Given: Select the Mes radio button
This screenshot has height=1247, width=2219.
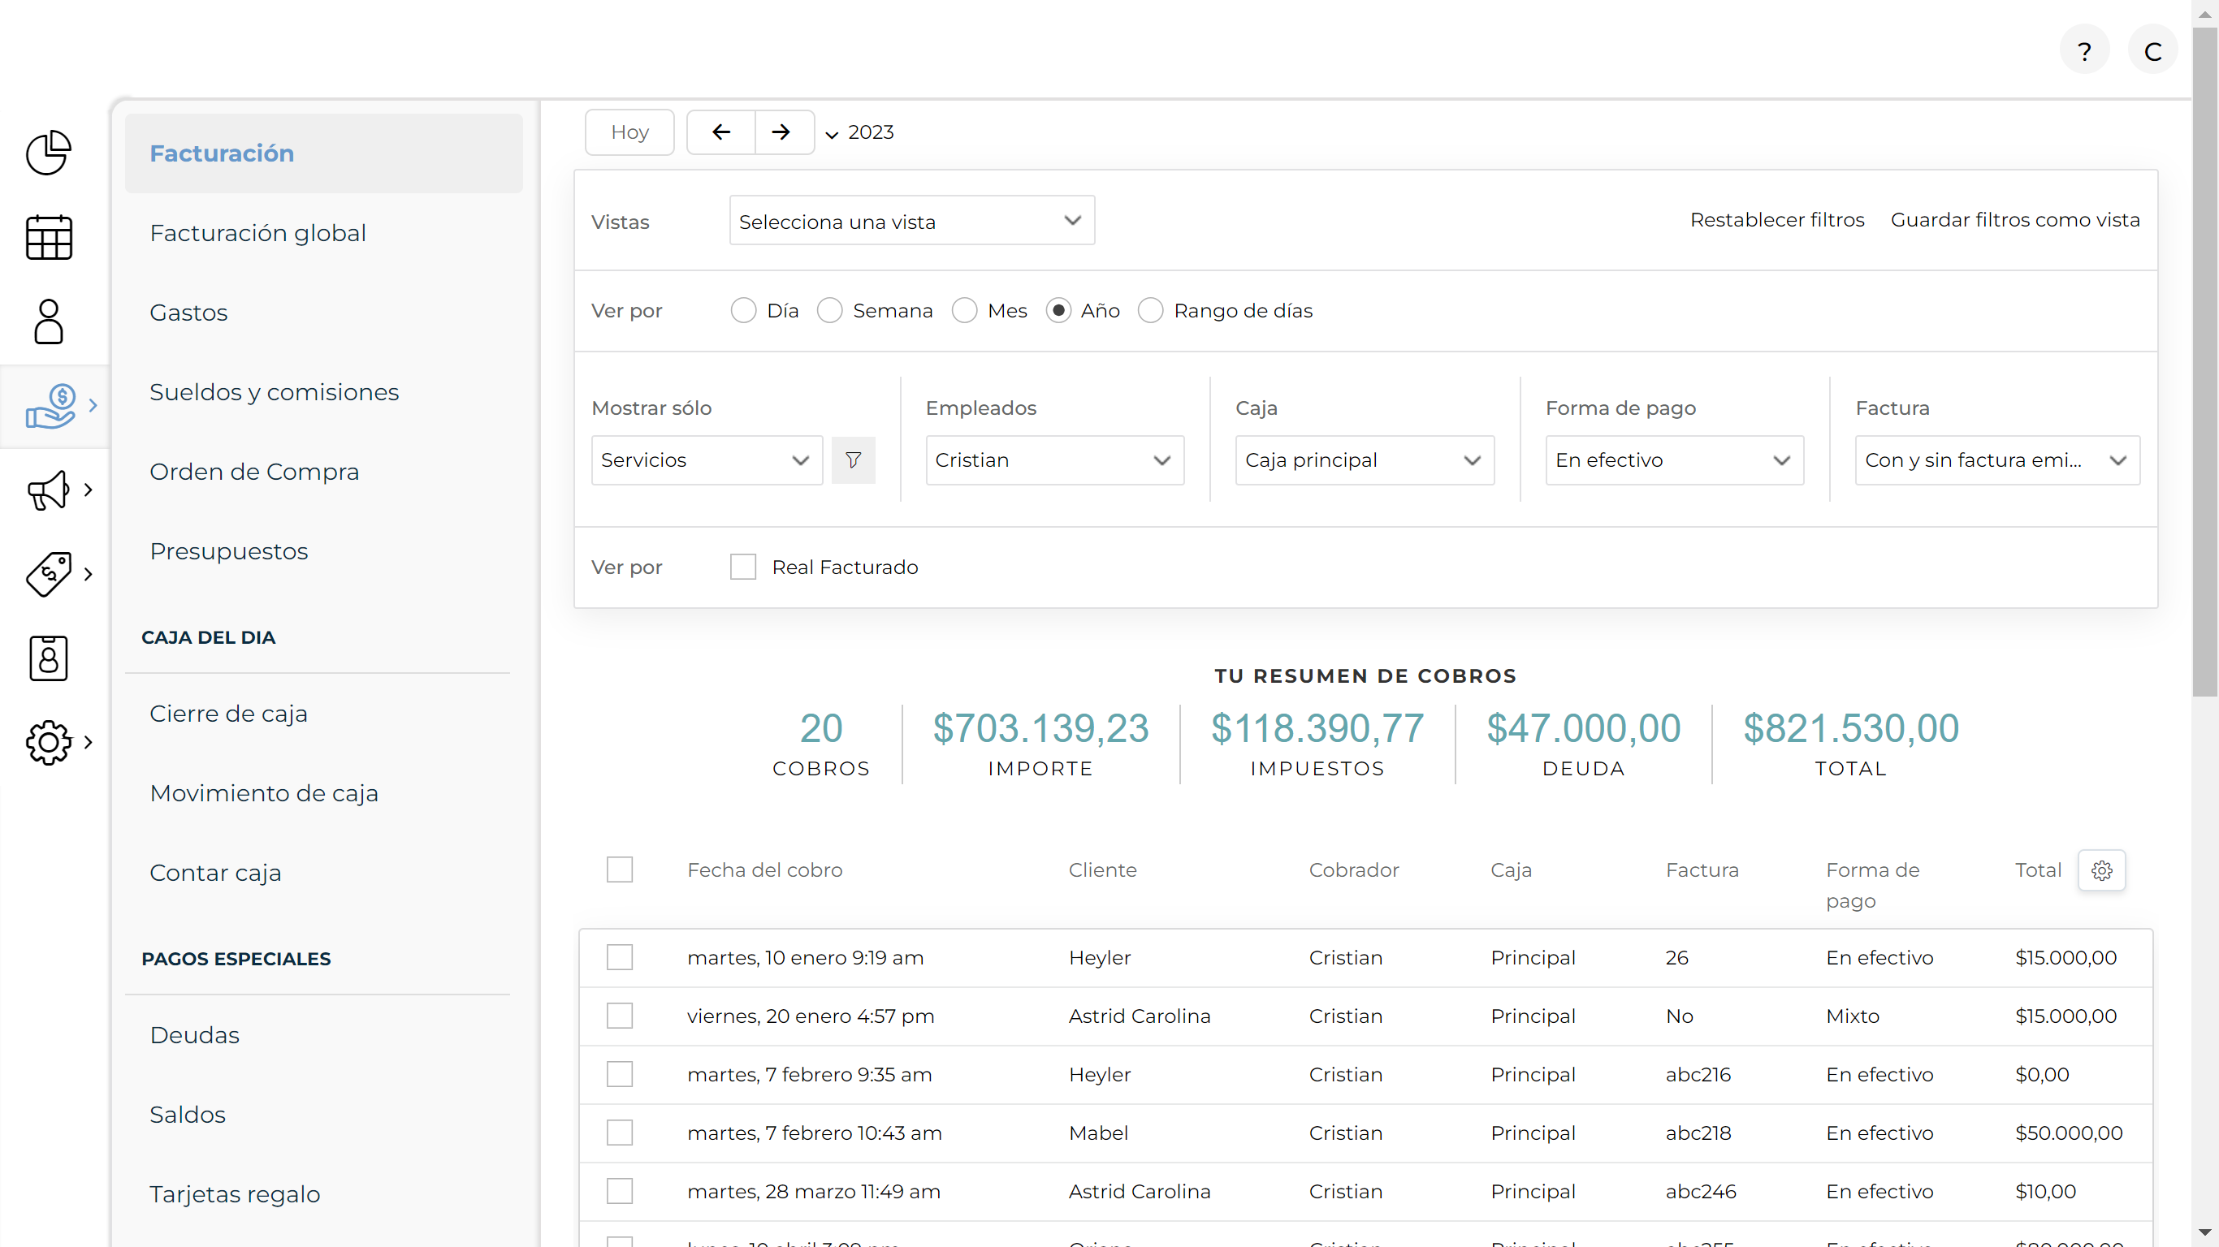Looking at the screenshot, I should 964,310.
